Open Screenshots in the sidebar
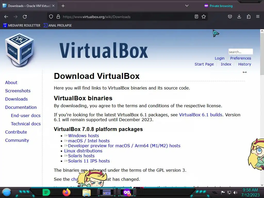264x198 pixels. (x=18, y=91)
